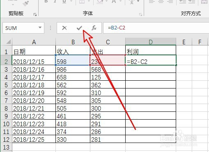Select column B header
Screen dimensions: 209x152
73,42
